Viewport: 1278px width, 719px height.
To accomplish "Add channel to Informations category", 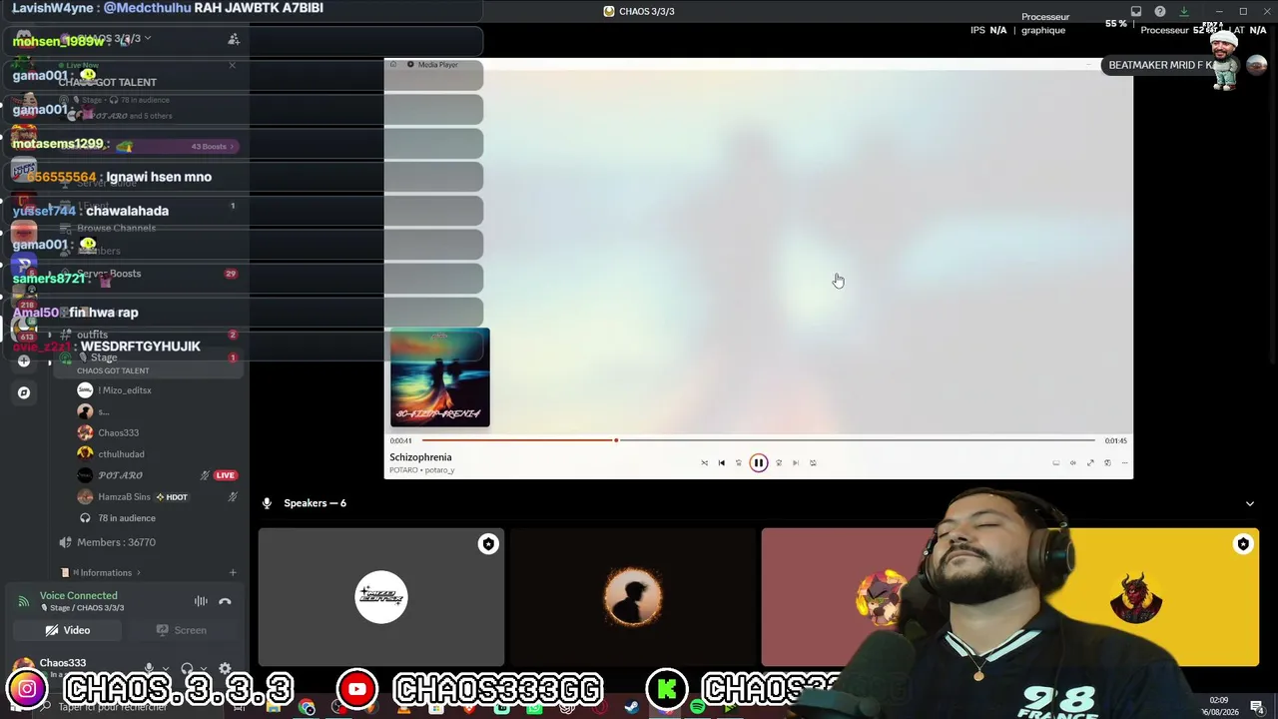I will pyautogui.click(x=233, y=572).
